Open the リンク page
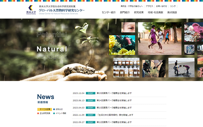 point(173,6)
